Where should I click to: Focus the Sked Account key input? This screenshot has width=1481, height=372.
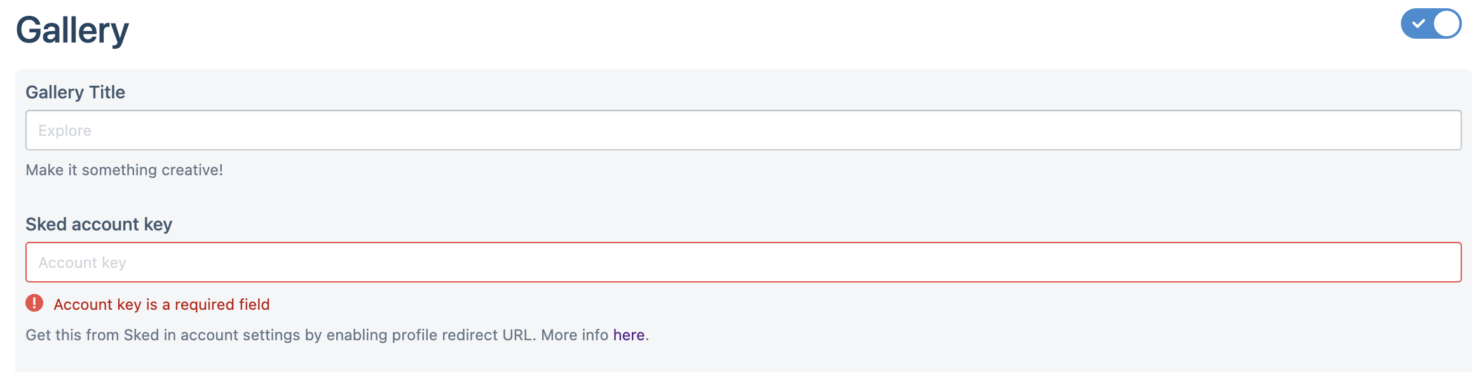coord(744,262)
